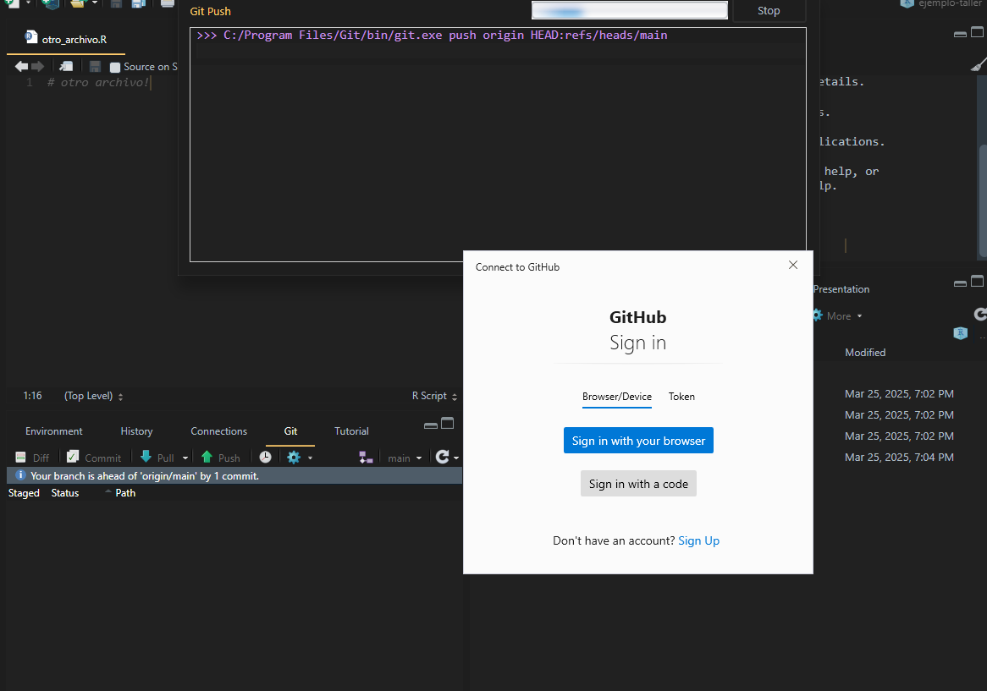Minimize the console pane on the right
Image resolution: width=987 pixels, height=691 pixels.
pos(960,35)
